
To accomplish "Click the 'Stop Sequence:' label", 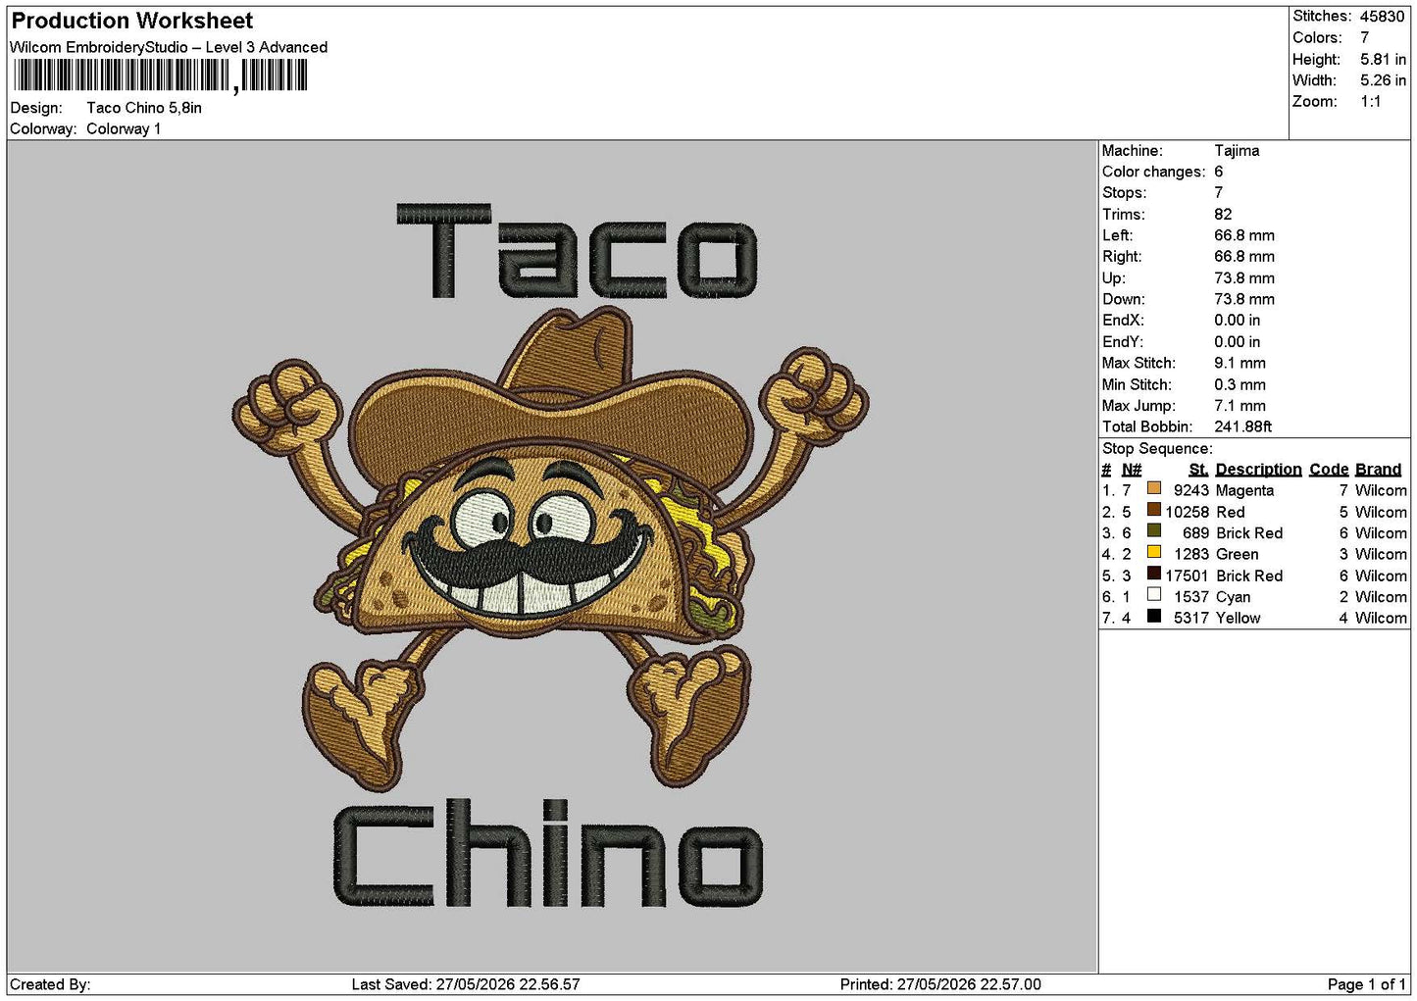I will tap(1157, 449).
